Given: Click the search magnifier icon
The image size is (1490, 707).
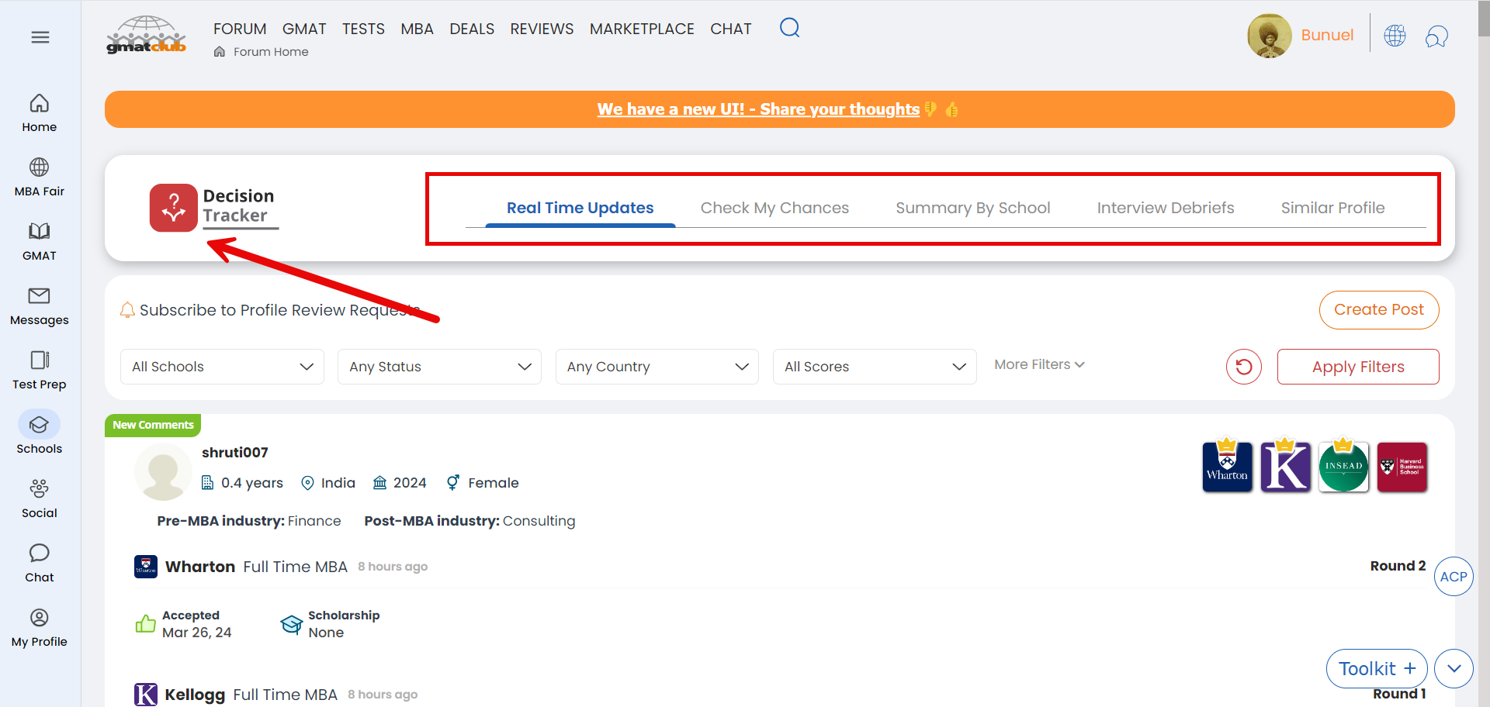Looking at the screenshot, I should click(789, 28).
